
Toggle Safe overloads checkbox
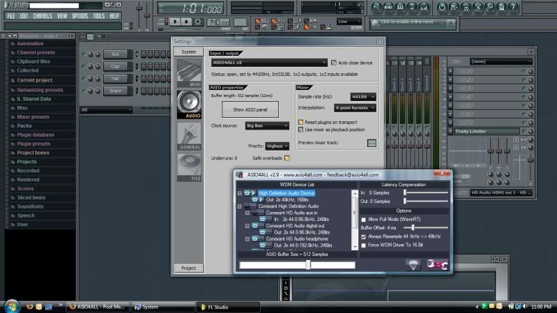287,158
